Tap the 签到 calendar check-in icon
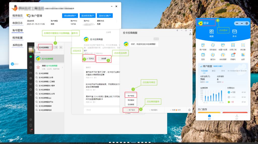Screen dimensions: 258x144 (203, 55)
